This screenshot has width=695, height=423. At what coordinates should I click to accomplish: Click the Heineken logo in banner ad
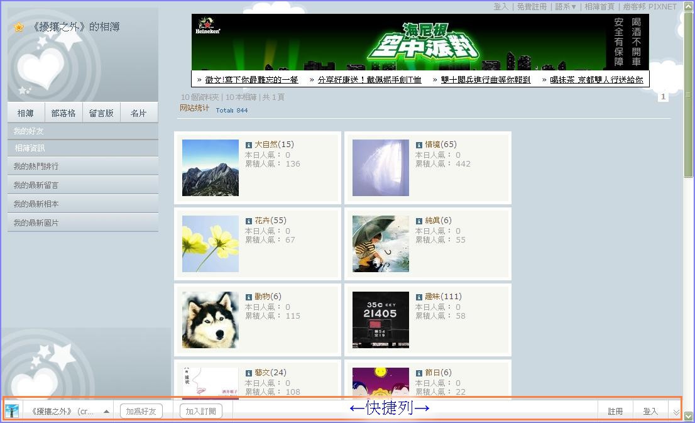(x=207, y=26)
